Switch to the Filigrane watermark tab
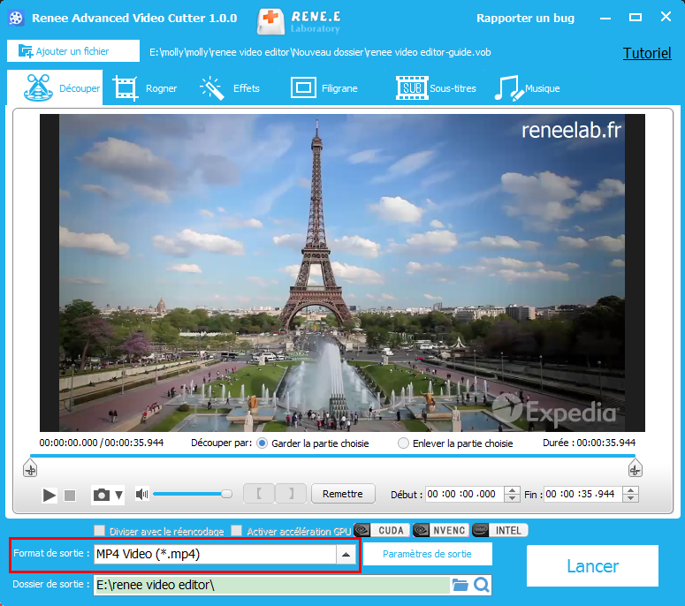 pyautogui.click(x=324, y=88)
